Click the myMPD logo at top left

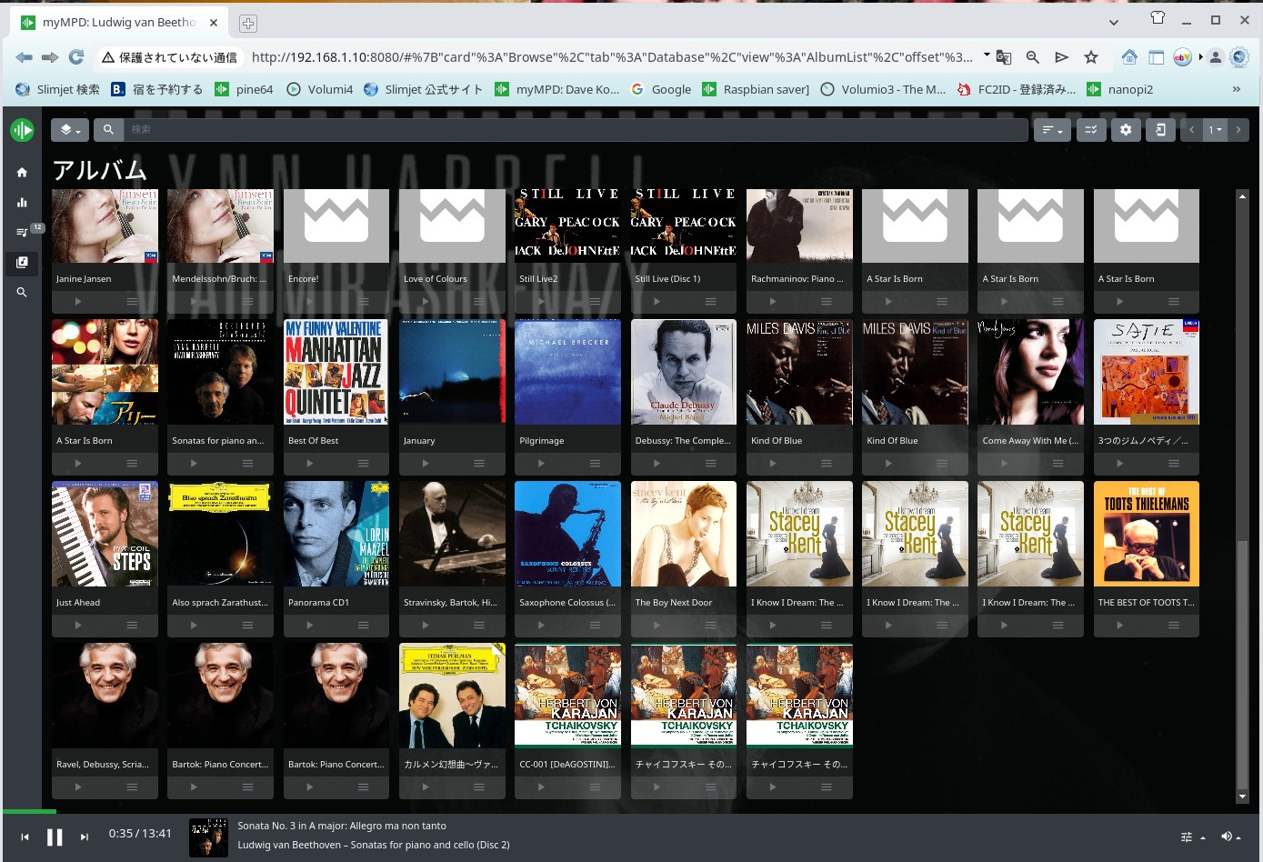[x=22, y=130]
